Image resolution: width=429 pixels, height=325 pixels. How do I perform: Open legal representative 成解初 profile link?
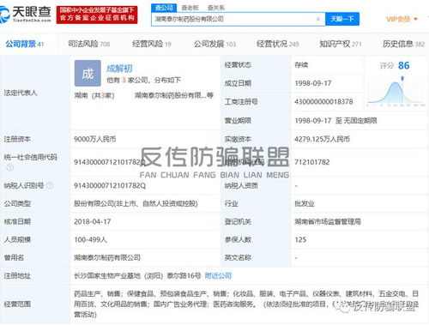pyautogui.click(x=119, y=69)
